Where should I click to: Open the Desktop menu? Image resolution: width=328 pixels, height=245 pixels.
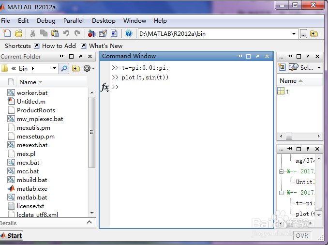[x=104, y=21]
